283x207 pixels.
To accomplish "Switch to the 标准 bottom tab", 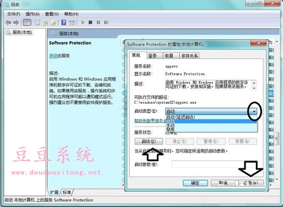I will click(66, 192).
